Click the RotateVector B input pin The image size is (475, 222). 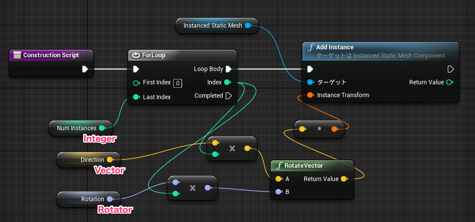coord(279,191)
